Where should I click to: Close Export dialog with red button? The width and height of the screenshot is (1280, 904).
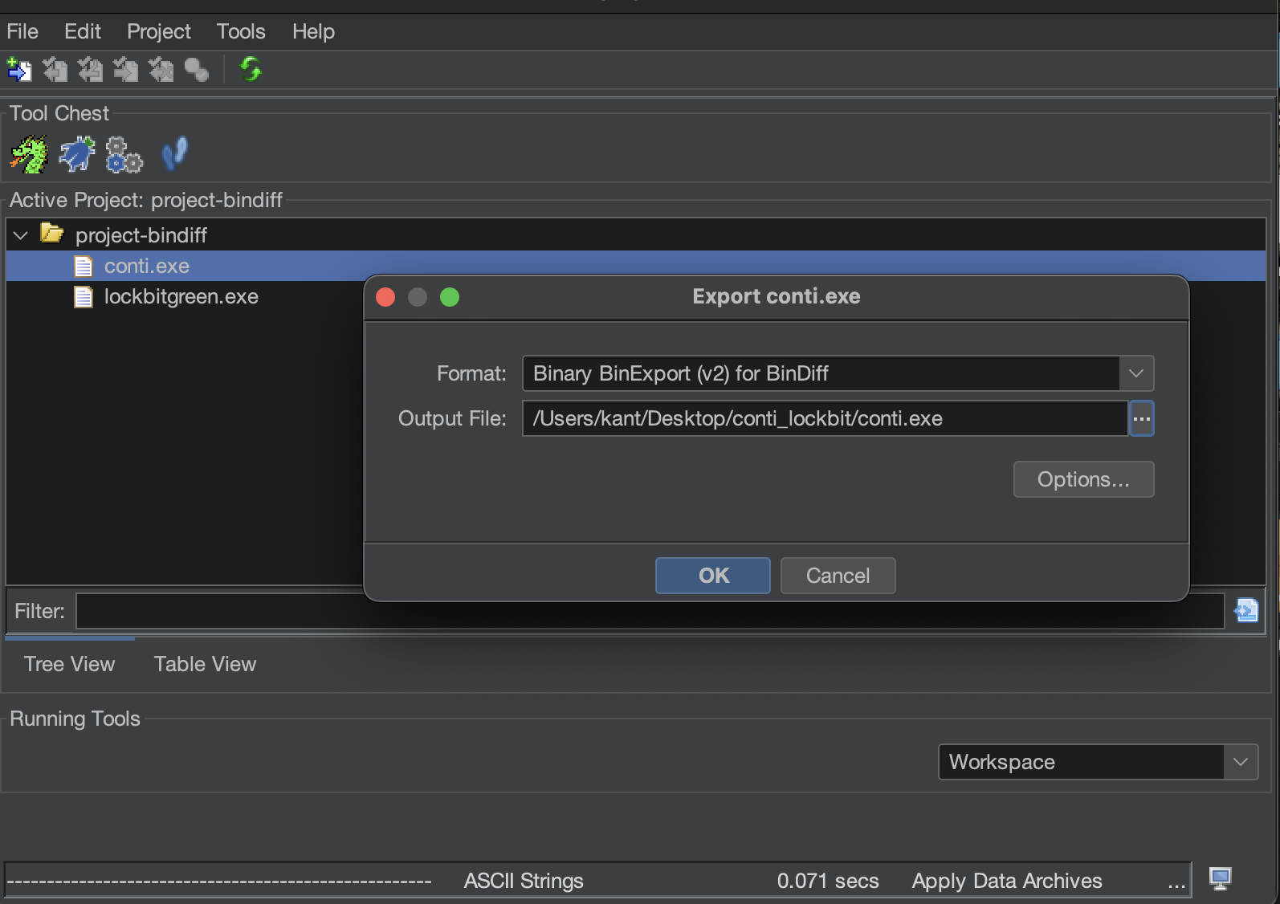[x=385, y=297]
